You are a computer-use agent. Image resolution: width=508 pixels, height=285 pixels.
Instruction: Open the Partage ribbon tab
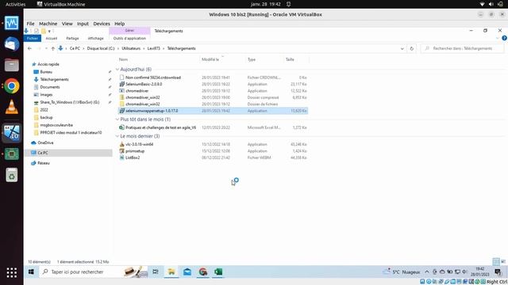[72, 38]
